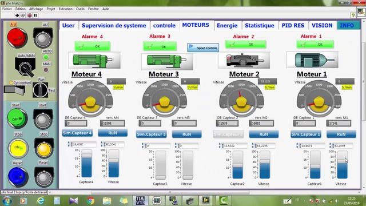Click the DE Capteur 2 value field
Image resolution: width=366 pixels, height=206 pixels.
(x=227, y=123)
